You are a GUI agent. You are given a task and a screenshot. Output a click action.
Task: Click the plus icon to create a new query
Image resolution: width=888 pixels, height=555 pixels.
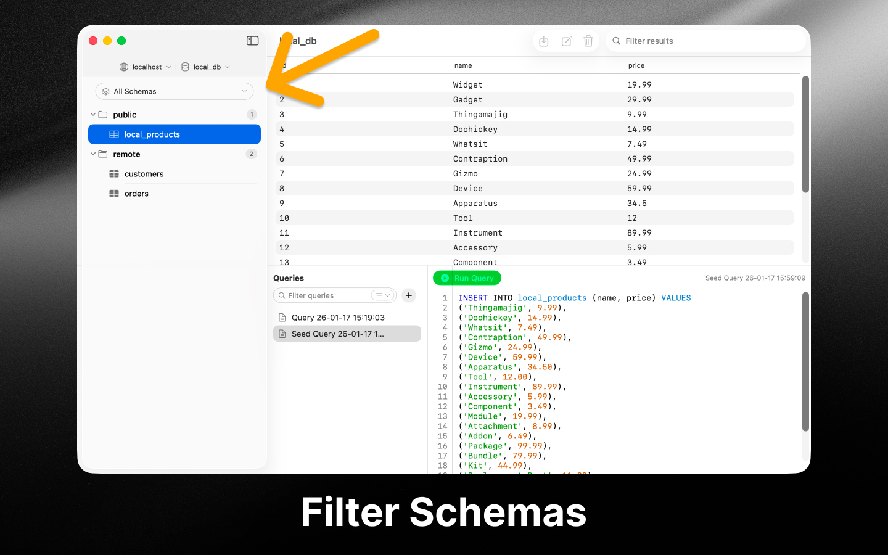click(x=408, y=295)
